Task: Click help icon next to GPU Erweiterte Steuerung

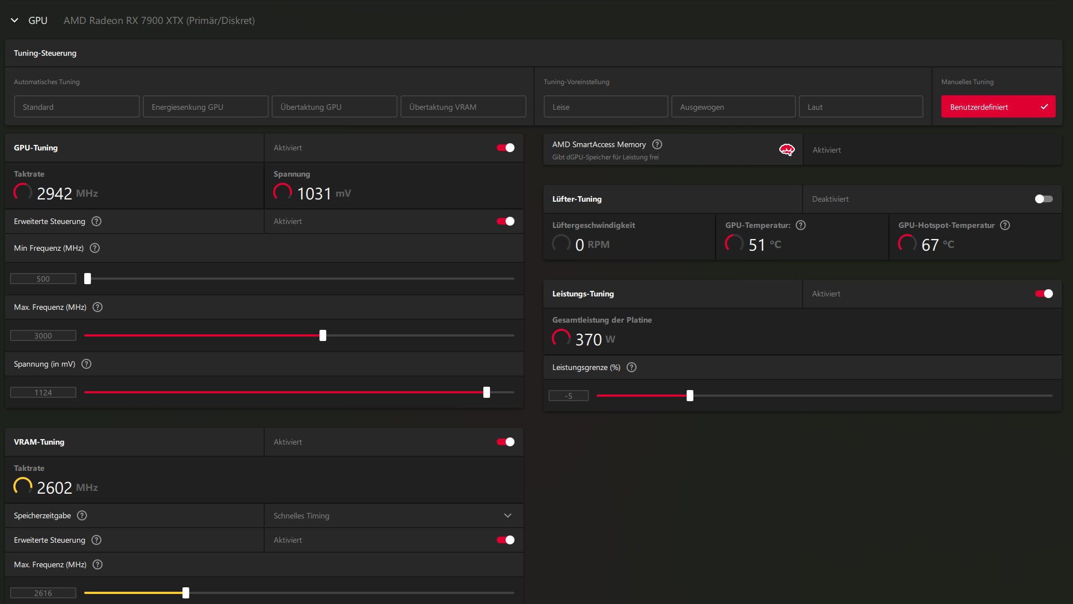Action: 96,221
